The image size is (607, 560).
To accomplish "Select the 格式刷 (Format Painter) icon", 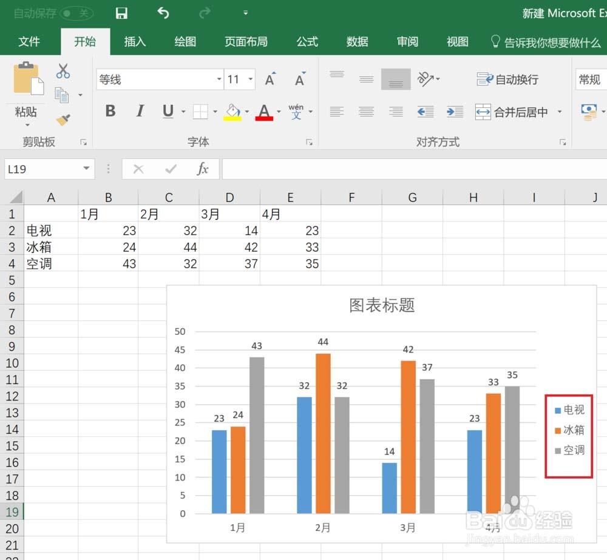I will [x=64, y=120].
